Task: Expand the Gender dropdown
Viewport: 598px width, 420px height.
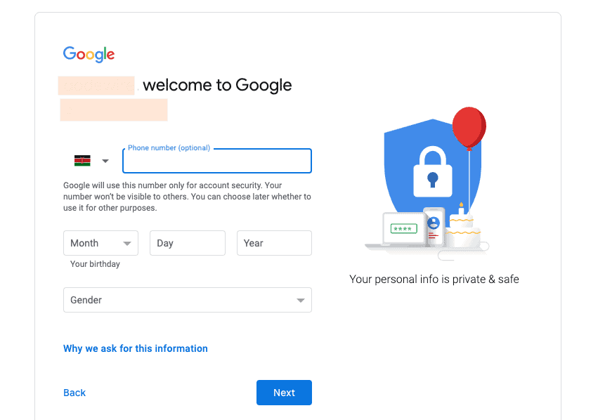Action: (187, 300)
